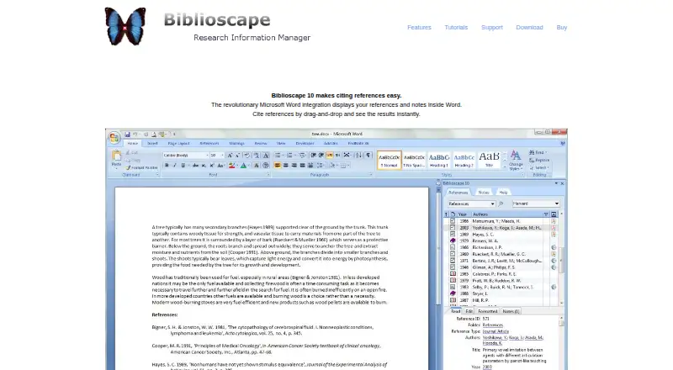
Task: Switch to the References ribbon tab
Action: point(209,143)
